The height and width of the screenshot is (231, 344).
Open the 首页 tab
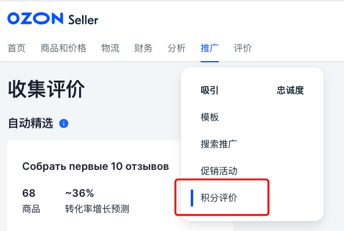point(17,48)
